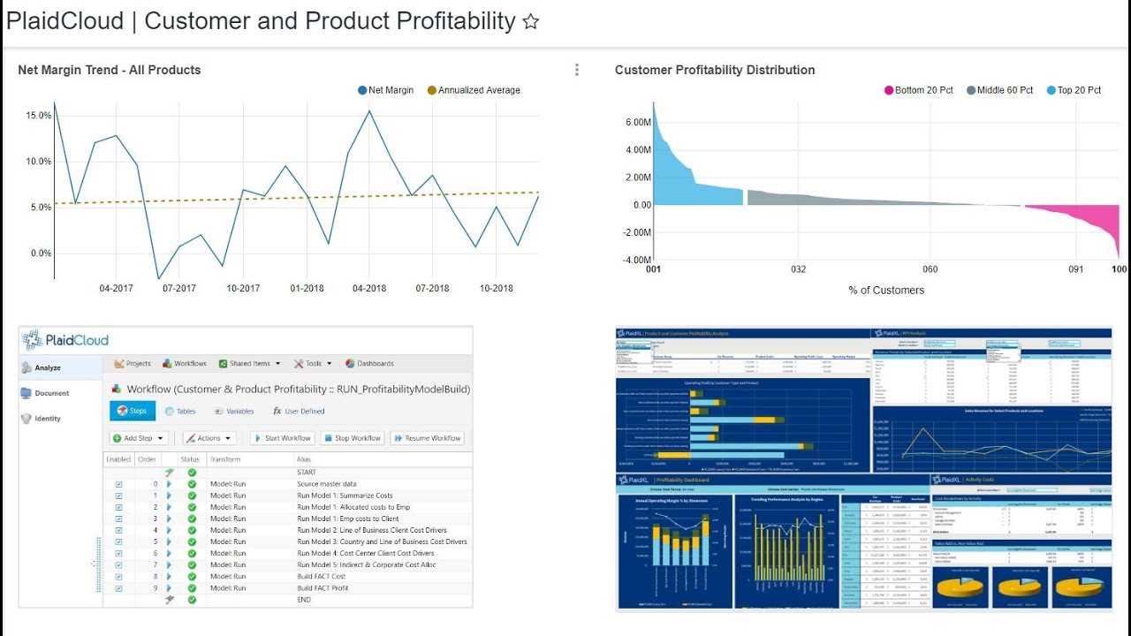The image size is (1131, 636).
Task: Click the start flag icon in START row
Action: 169,473
